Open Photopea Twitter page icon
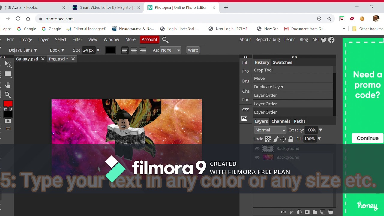The image size is (384, 216). pos(324,40)
